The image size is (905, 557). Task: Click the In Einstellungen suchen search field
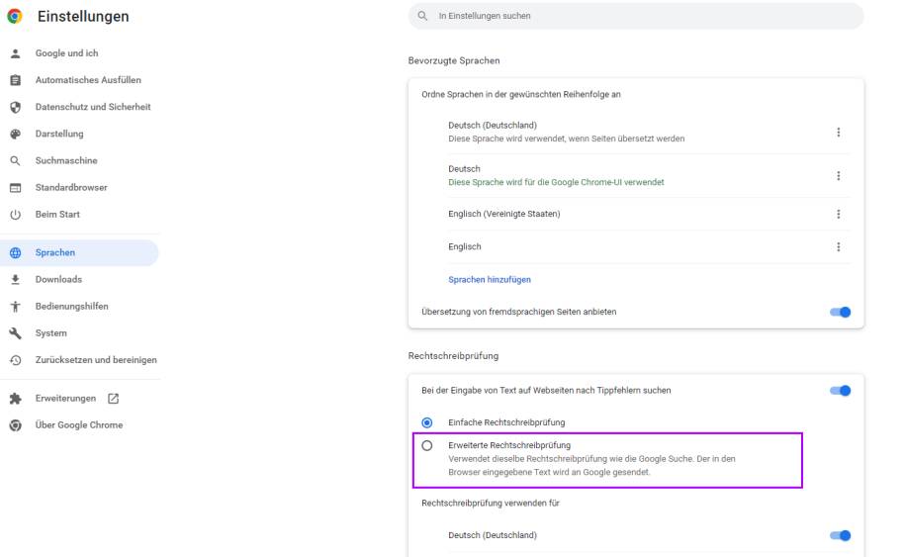point(636,16)
